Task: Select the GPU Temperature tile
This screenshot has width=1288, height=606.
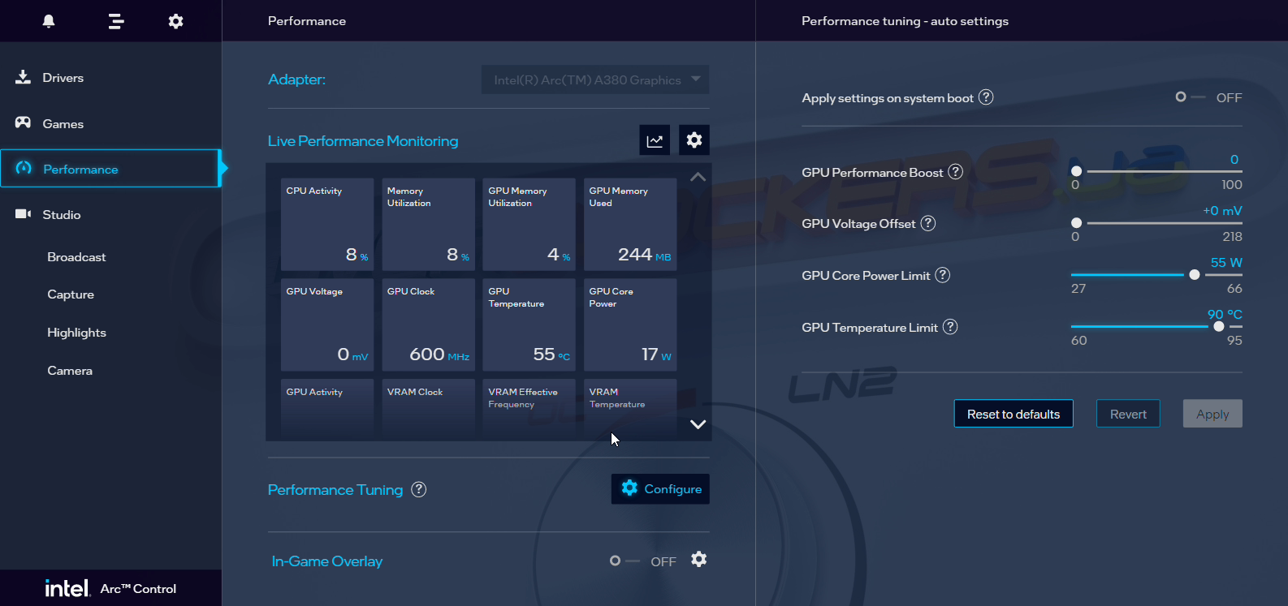Action: click(529, 325)
